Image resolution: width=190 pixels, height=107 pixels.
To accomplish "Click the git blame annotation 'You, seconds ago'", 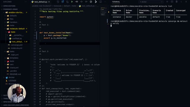I will (x=45, y=9).
